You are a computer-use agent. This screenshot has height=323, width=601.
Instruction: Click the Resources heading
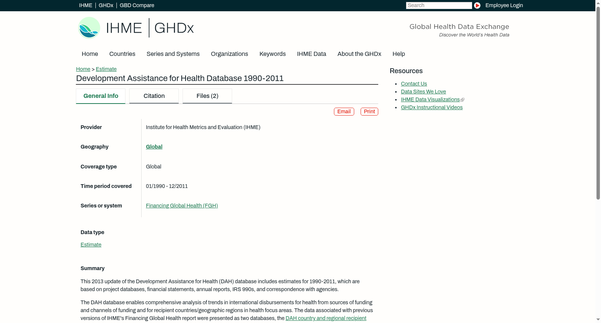click(406, 71)
